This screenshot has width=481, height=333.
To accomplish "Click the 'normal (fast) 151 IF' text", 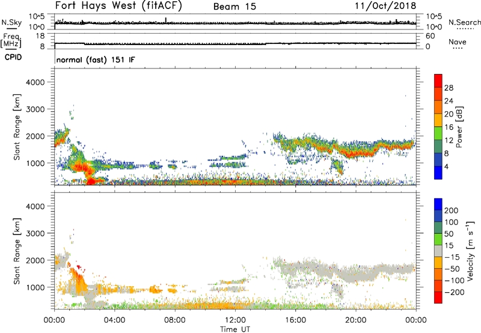I will pos(96,60).
